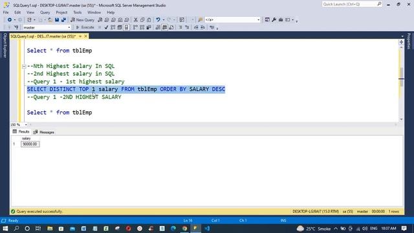Click the editor vertical scrollbar thumb
Image resolution: width=414 pixels, height=233 pixels.
pos(401,76)
